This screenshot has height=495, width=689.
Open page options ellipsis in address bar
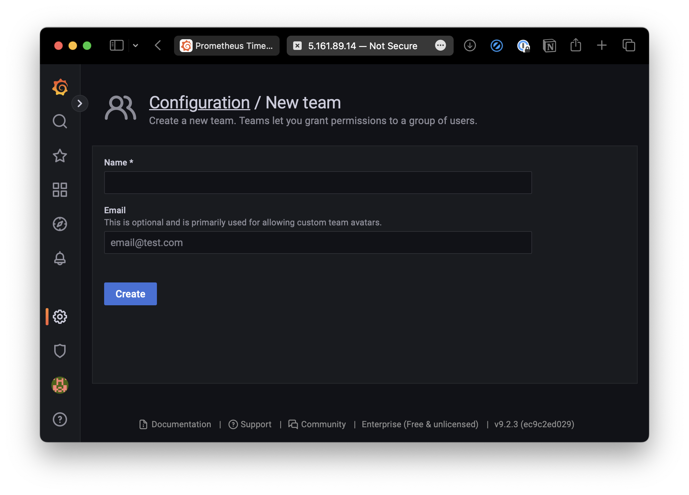tap(440, 46)
